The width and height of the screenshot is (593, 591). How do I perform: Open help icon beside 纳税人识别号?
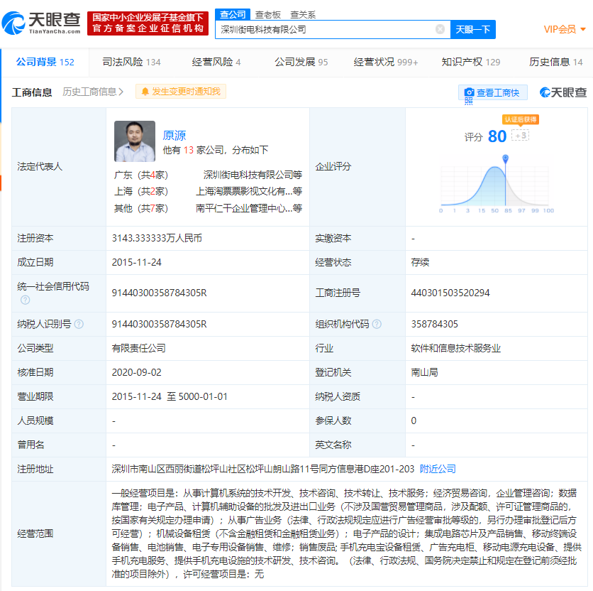(x=79, y=325)
